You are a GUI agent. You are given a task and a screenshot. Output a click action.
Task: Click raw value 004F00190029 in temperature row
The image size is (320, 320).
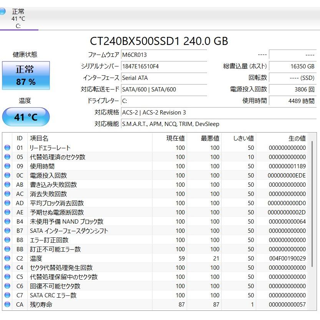pos(287,259)
